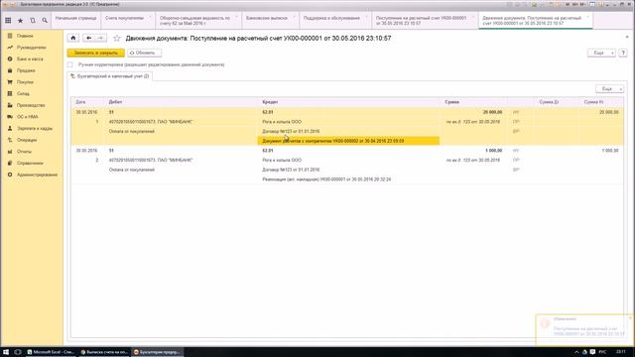Enable the Ручная корректировка checkbox
635x357 pixels.
[70, 64]
